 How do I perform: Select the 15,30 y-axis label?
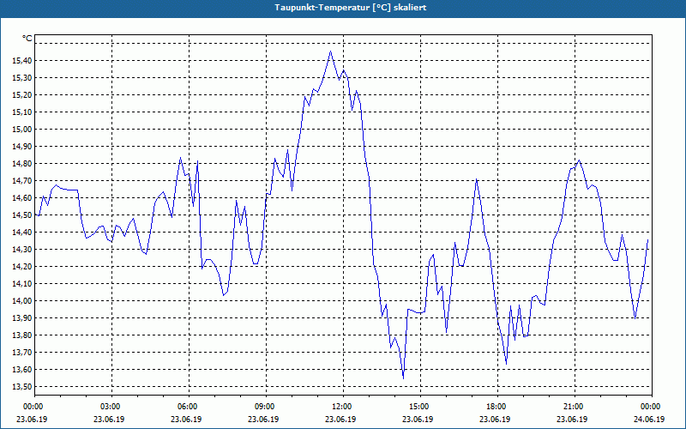point(21,77)
